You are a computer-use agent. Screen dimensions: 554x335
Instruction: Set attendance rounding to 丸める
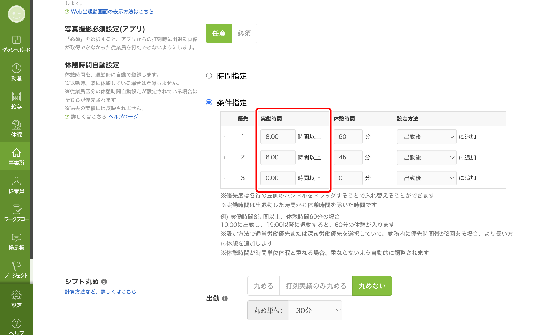[x=263, y=286]
